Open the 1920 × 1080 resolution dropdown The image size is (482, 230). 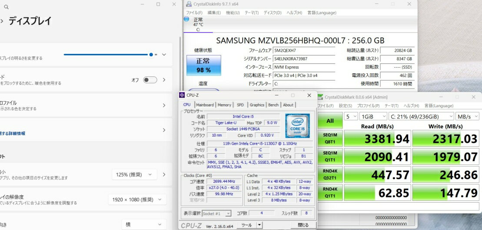[137, 199]
